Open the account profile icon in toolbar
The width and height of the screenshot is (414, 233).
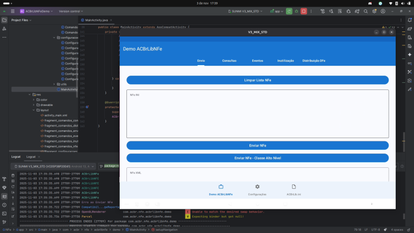(x=383, y=12)
